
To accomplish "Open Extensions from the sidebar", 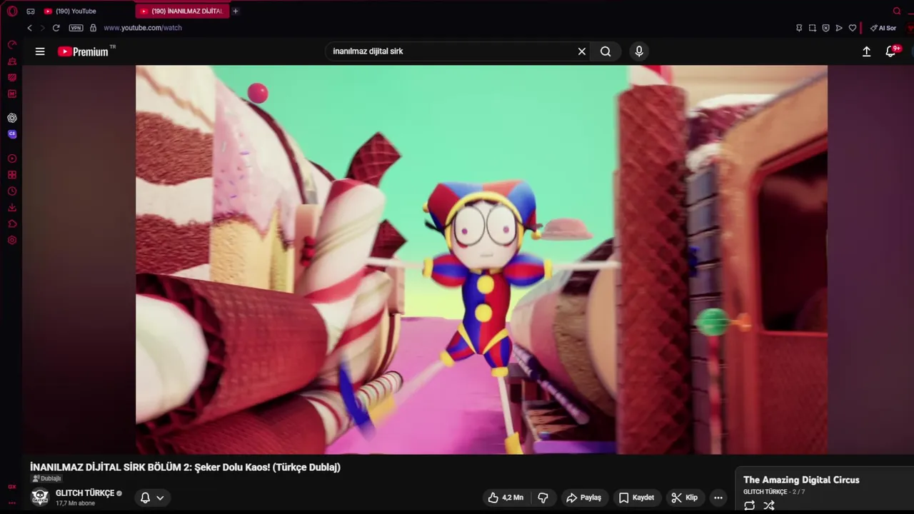I will tap(12, 224).
